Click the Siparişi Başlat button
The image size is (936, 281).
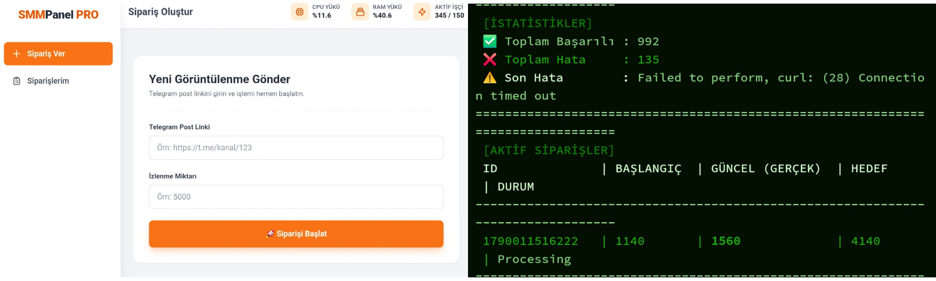click(x=296, y=234)
